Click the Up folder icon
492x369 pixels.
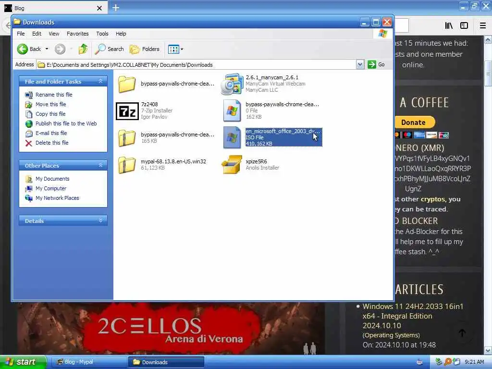pyautogui.click(x=83, y=49)
